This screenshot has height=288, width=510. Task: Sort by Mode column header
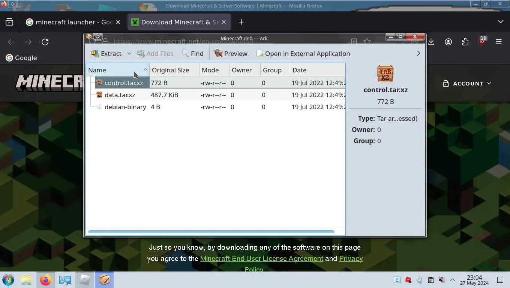coord(214,70)
